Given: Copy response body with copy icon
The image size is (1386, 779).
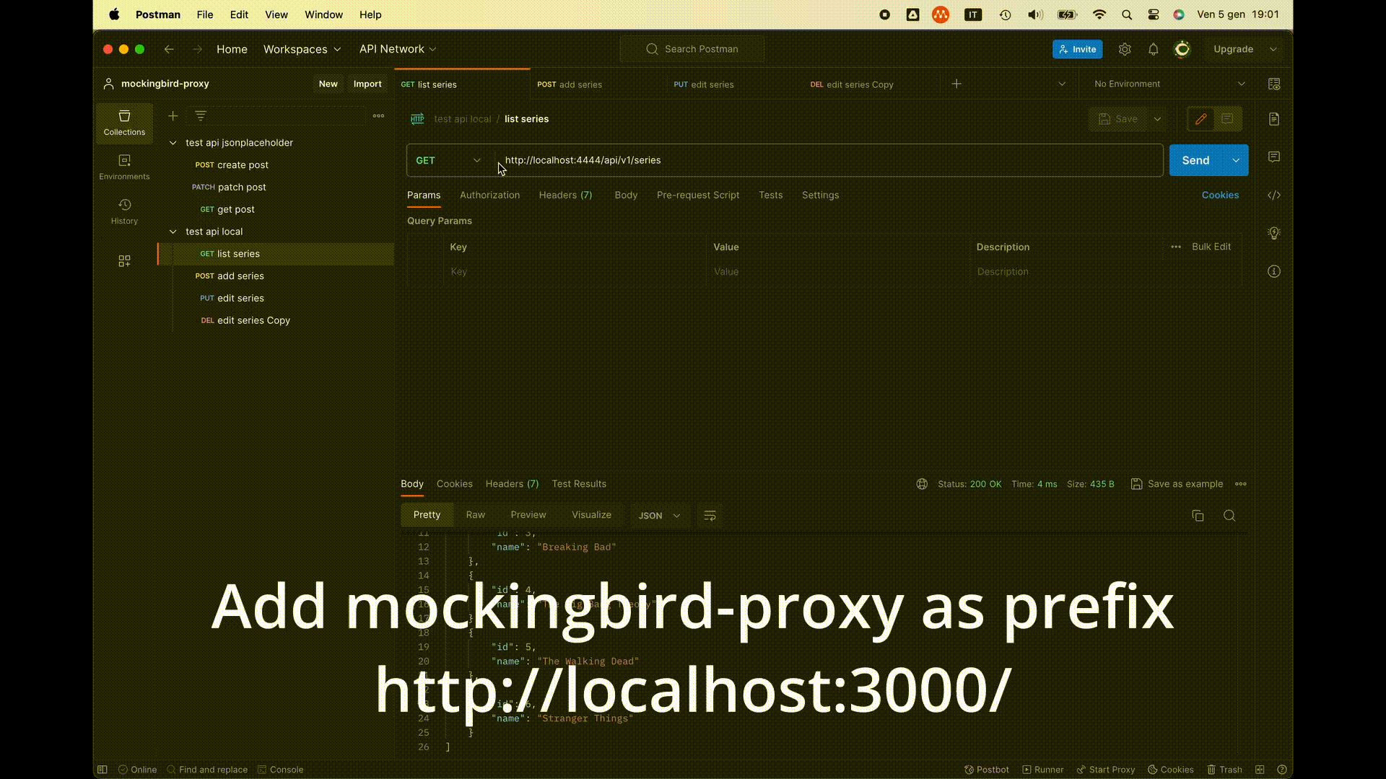Looking at the screenshot, I should tap(1198, 516).
